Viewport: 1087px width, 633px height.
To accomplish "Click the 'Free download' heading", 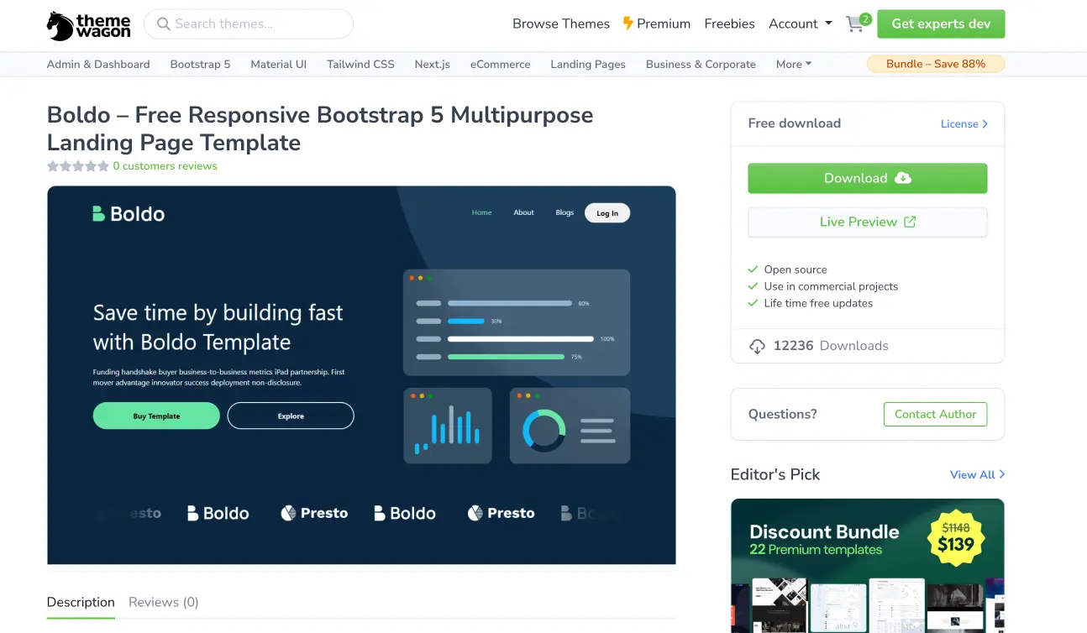I will [x=794, y=123].
